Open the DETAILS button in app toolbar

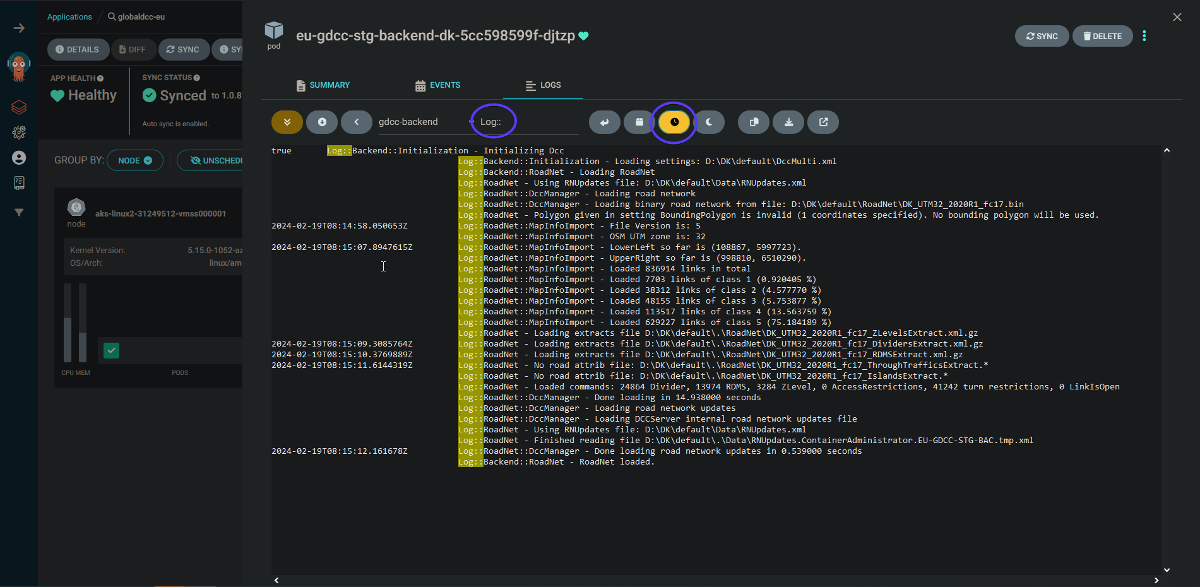pyautogui.click(x=77, y=49)
